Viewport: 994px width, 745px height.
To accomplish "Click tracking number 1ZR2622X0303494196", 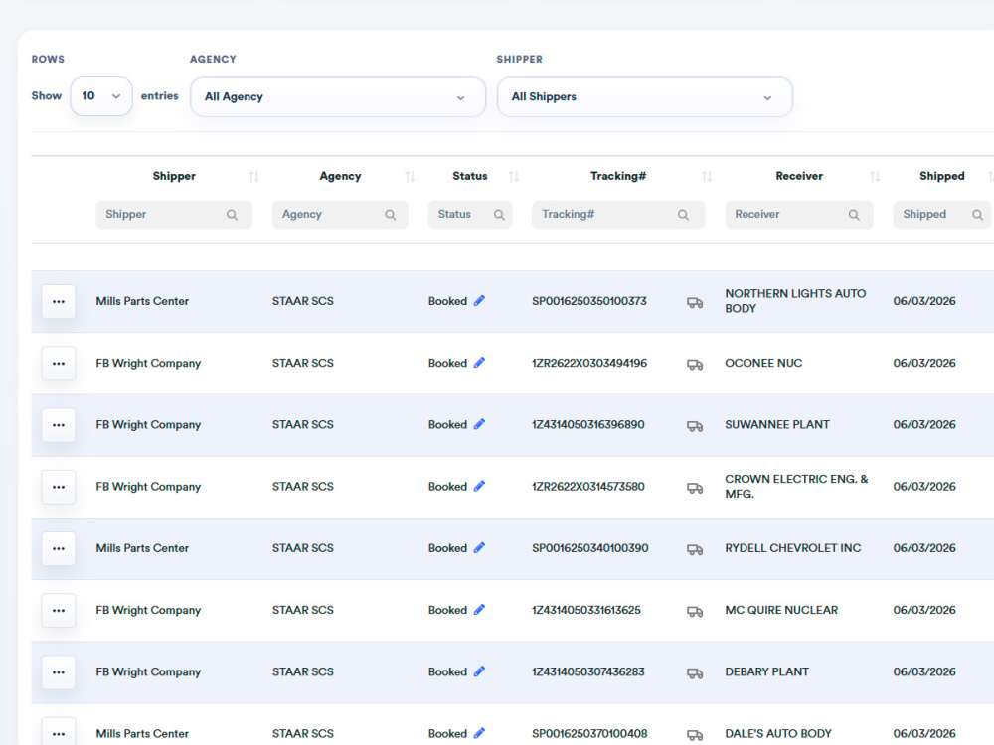I will [x=589, y=363].
